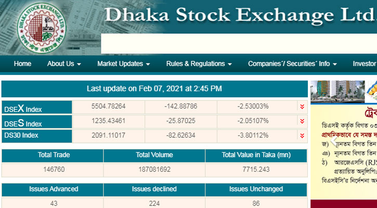
Task: Go to the Home menu item
Action: 23,64
